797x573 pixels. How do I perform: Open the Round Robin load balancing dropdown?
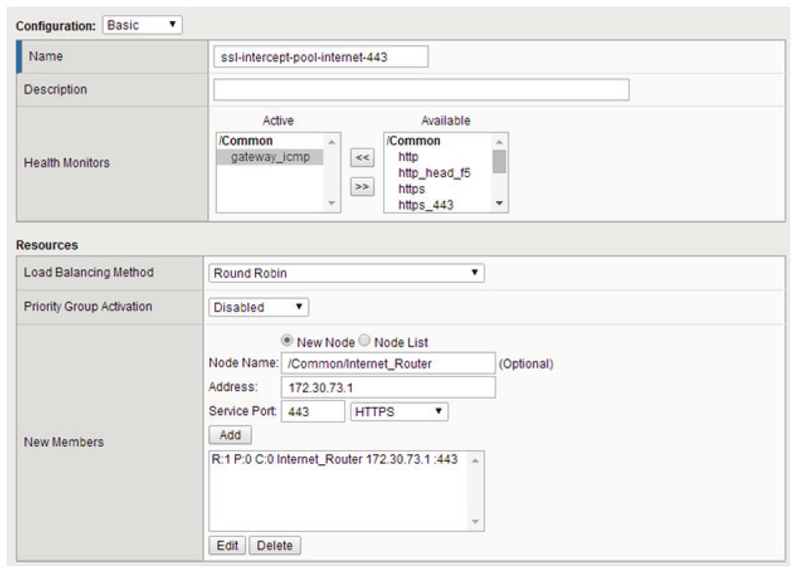(x=346, y=273)
